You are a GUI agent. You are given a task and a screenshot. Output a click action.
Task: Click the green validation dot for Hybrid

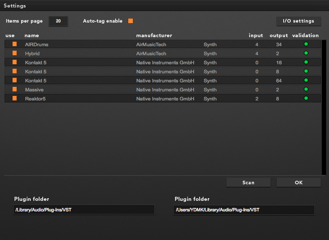coord(306,53)
